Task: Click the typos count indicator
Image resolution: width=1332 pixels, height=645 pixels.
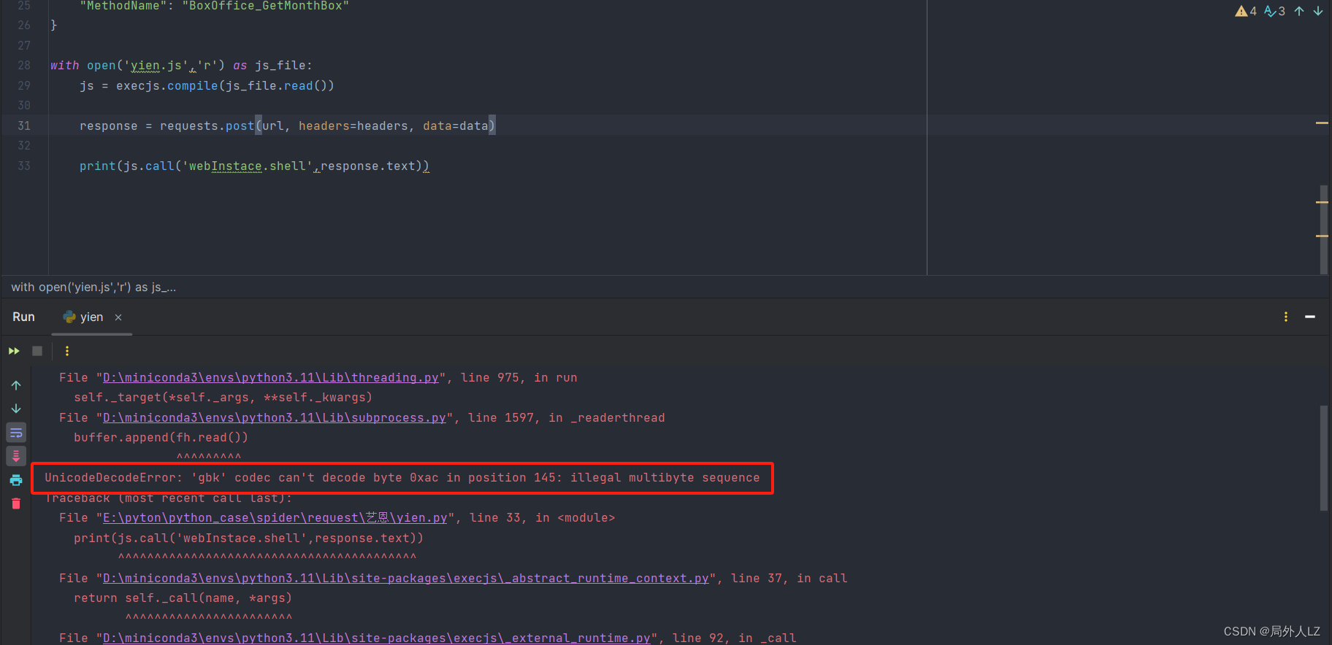Action: point(1274,11)
